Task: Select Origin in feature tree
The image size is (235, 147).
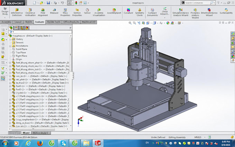Action: click(x=19, y=59)
